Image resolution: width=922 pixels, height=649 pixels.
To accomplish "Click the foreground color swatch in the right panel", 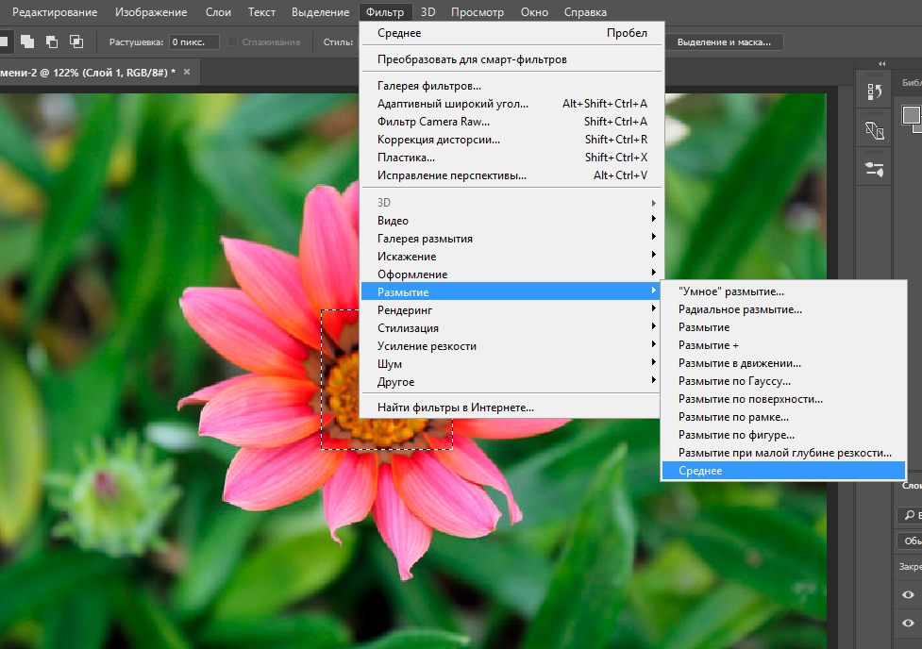I will tap(911, 115).
